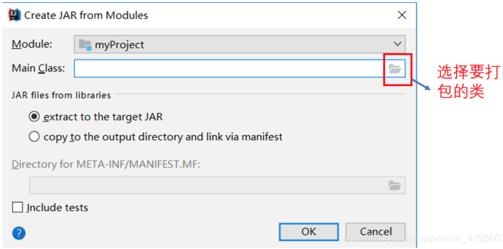The image size is (503, 249).
Task: Enable the Include tests checkbox
Action: click(17, 207)
